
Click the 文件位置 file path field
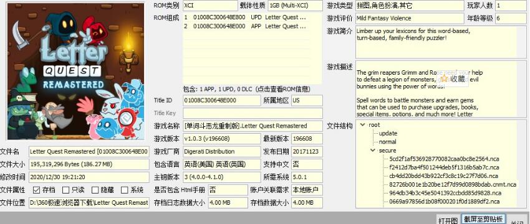click(x=89, y=203)
